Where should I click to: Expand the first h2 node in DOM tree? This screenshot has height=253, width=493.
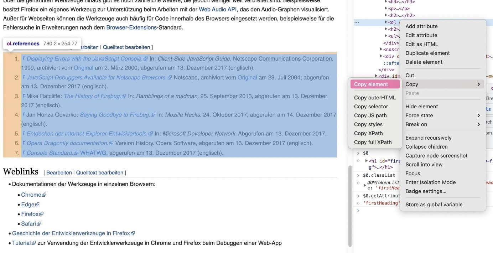(386, 15)
